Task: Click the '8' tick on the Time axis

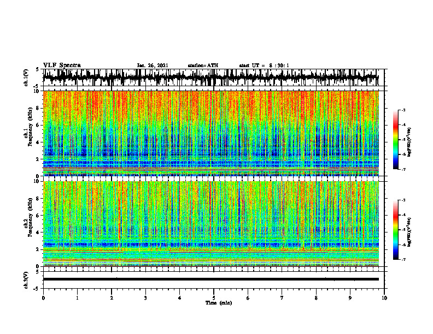Action: [x=316, y=298]
